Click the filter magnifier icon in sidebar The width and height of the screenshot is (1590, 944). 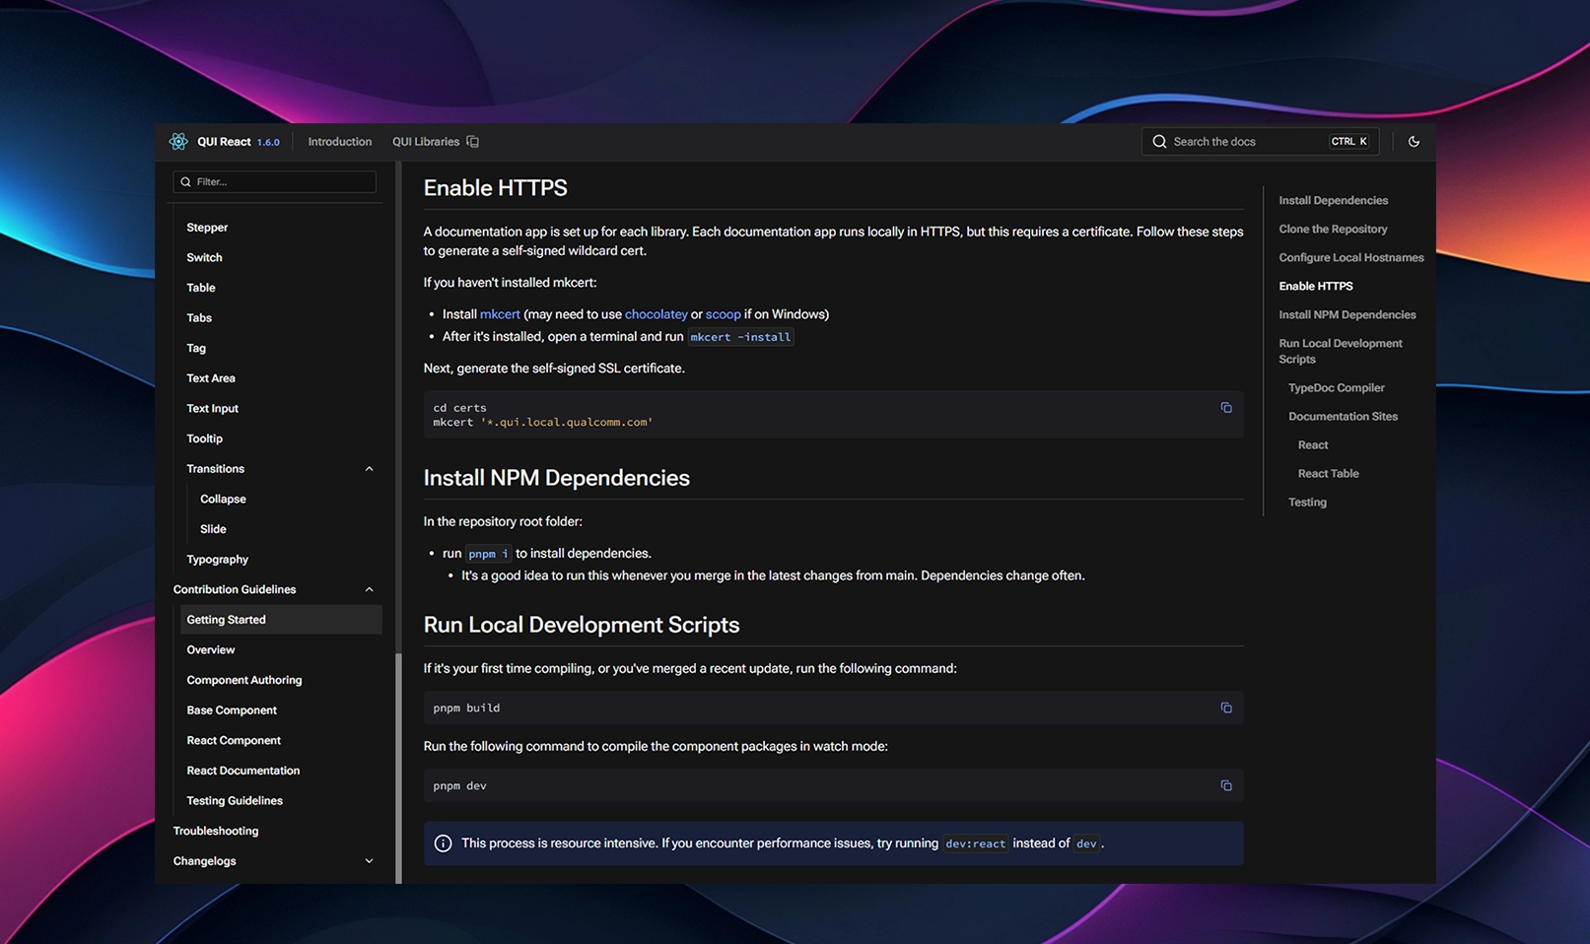[x=185, y=182]
